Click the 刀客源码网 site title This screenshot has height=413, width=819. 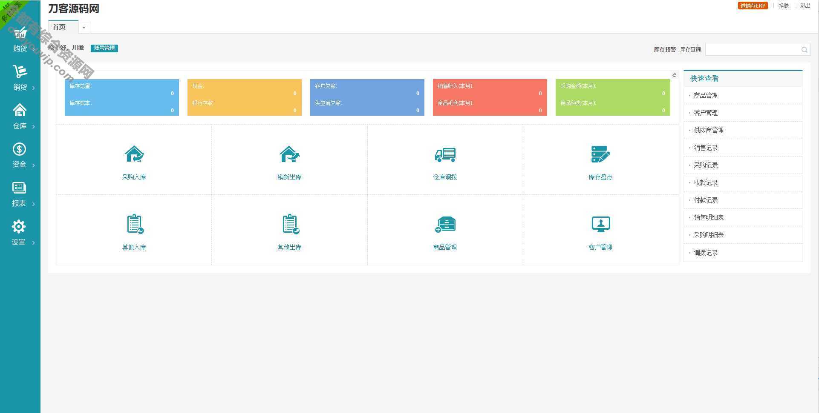pos(74,9)
